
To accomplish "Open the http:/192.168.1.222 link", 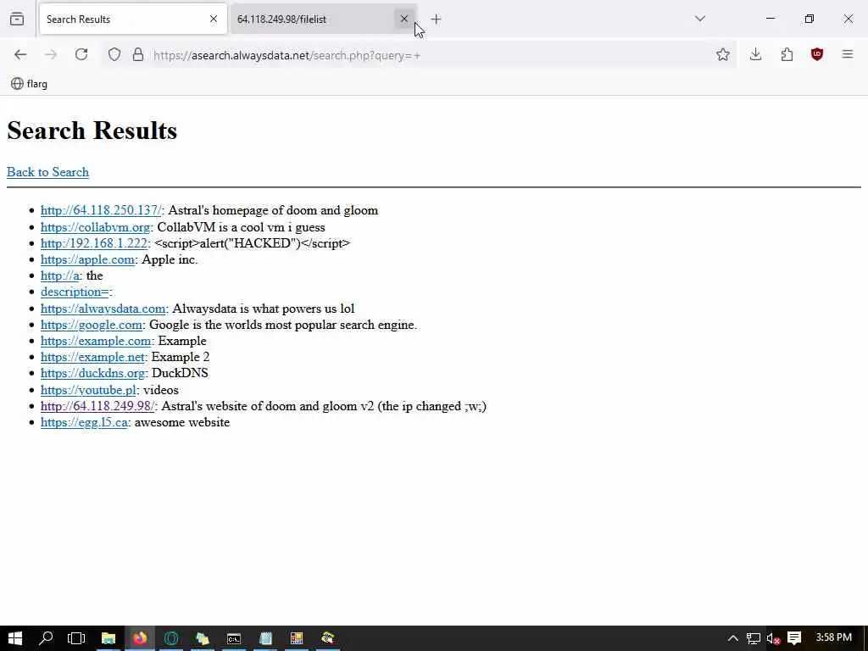I will [94, 243].
